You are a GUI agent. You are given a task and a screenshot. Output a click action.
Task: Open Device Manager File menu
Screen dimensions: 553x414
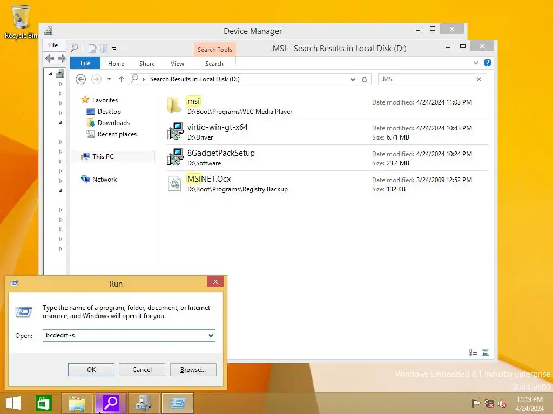(53, 45)
